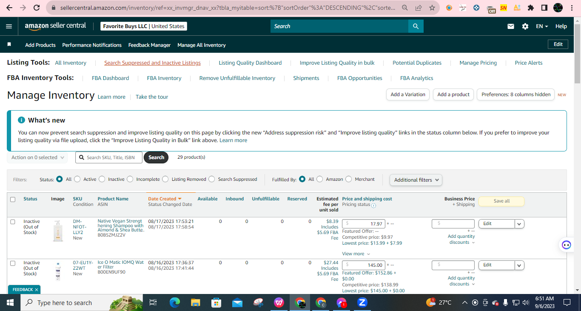Click the amazon seller central logo

55,26
